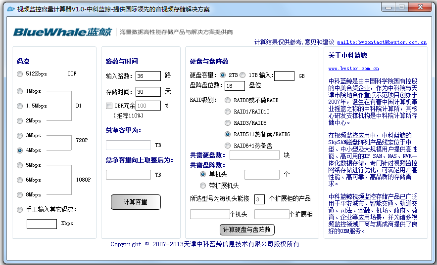Screen dimensions: 437x265
Task: Click the BlueWhale蓝鲸 logo
Action: [x=62, y=32]
